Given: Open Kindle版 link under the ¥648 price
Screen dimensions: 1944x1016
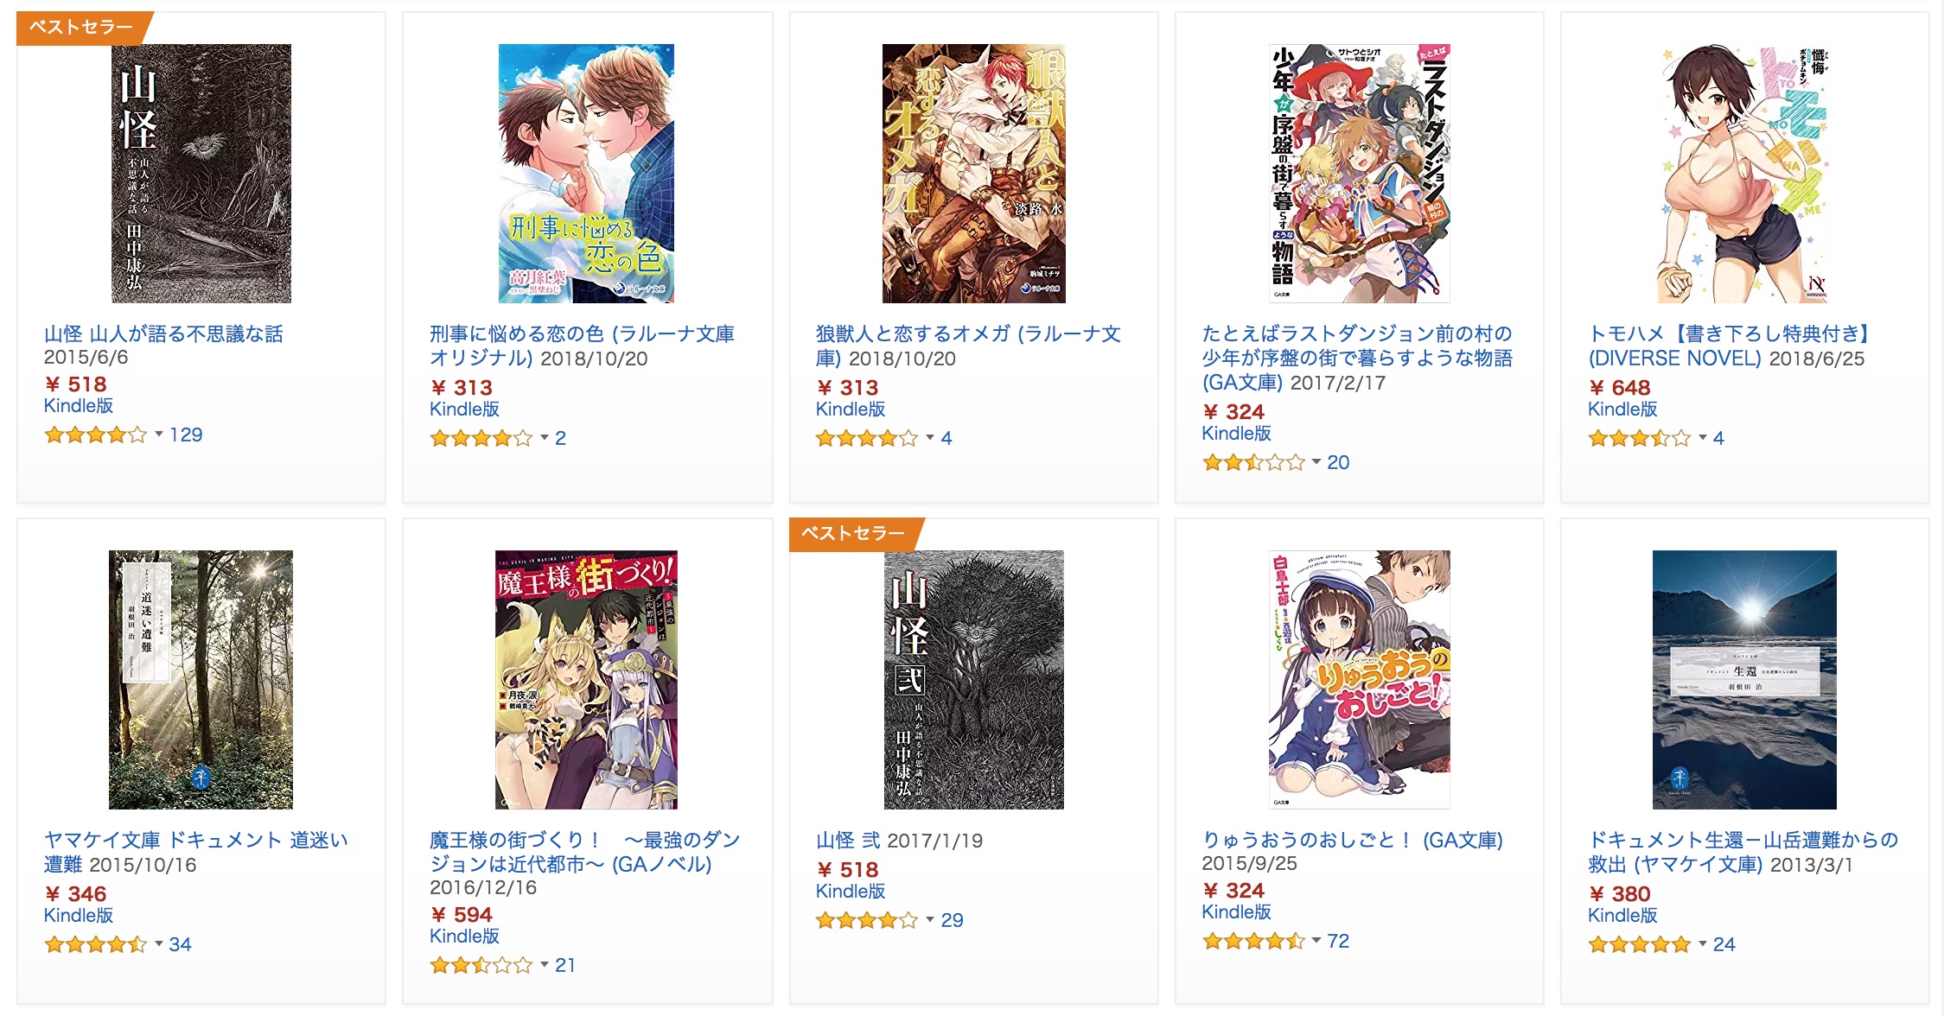Looking at the screenshot, I should pos(1622,410).
